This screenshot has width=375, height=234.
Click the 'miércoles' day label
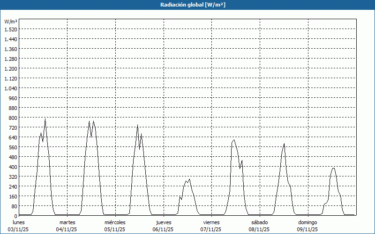(x=115, y=222)
